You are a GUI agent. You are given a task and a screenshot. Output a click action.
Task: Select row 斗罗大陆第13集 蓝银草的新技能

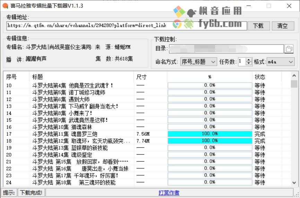(147, 148)
